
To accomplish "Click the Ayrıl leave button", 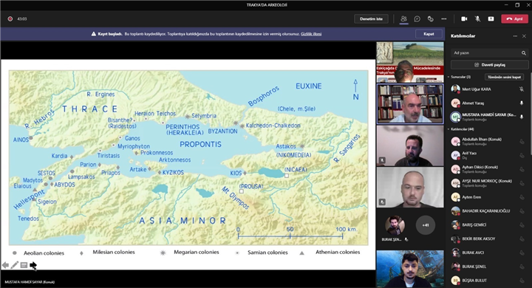I will (514, 19).
